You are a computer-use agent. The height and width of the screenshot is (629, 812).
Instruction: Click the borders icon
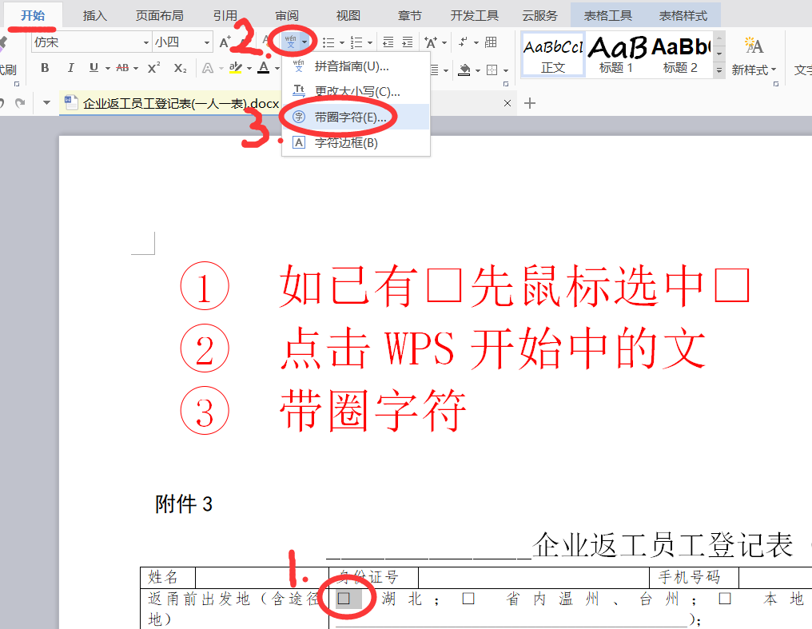pos(492,70)
